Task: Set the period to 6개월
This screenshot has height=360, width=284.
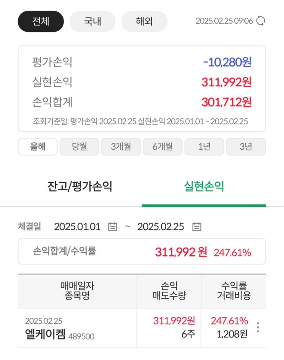Action: [162, 146]
